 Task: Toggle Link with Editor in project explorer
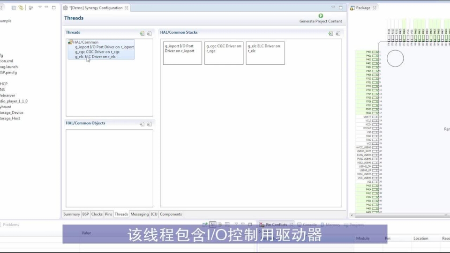tap(21, 8)
